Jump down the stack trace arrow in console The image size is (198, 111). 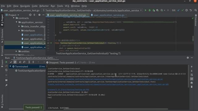pos(192,71)
